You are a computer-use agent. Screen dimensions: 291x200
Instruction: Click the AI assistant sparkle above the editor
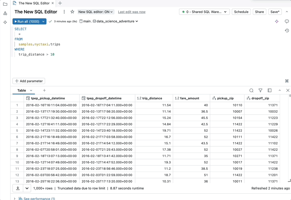[x=276, y=21]
